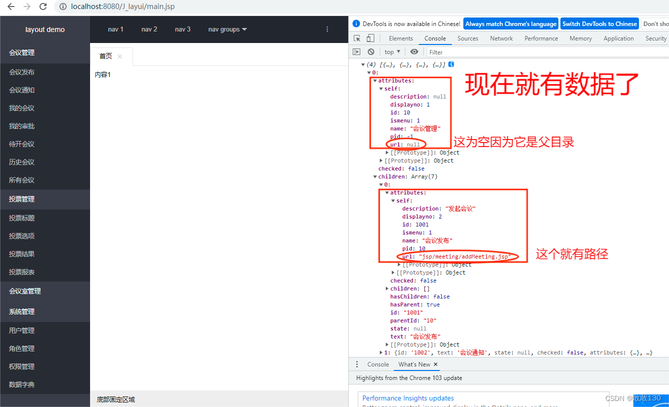Expand the nav groups dropdown
The width and height of the screenshot is (669, 407).
(x=228, y=29)
